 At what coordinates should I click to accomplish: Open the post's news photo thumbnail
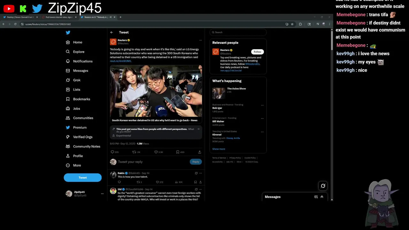(156, 91)
